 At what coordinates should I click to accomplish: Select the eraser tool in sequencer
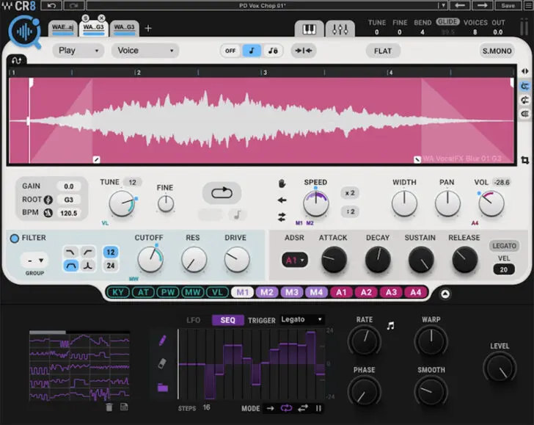(162, 363)
